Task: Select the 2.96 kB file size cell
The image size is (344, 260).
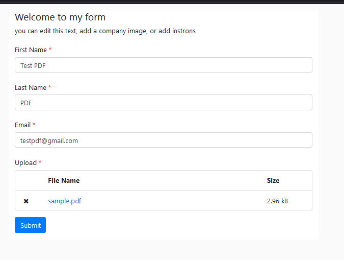Action: pyautogui.click(x=277, y=201)
